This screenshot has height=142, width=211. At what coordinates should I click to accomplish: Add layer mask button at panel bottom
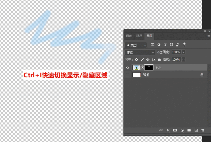(175, 130)
